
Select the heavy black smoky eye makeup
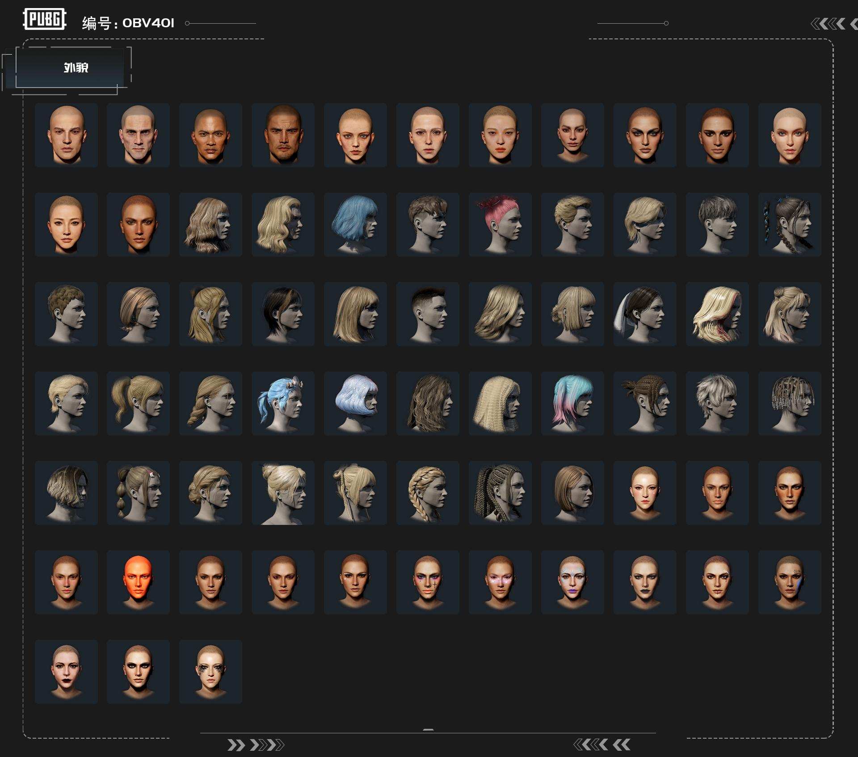coord(138,672)
